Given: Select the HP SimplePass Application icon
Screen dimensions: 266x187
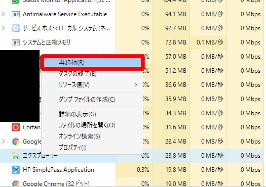Looking at the screenshot, I should (16, 170).
